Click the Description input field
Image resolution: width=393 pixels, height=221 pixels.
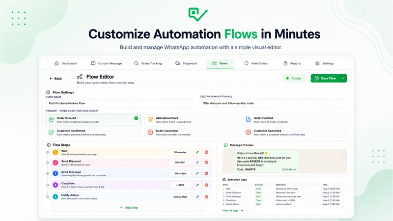tap(273, 103)
